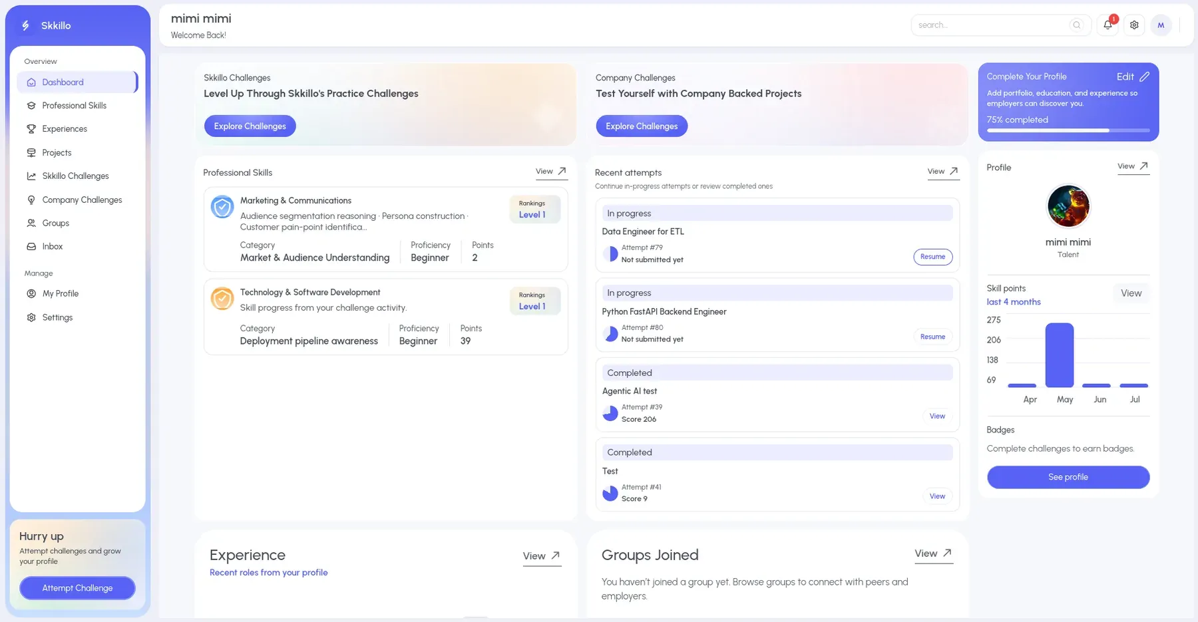This screenshot has height=622, width=1198.
Task: Open the notifications bell
Action: [1107, 25]
